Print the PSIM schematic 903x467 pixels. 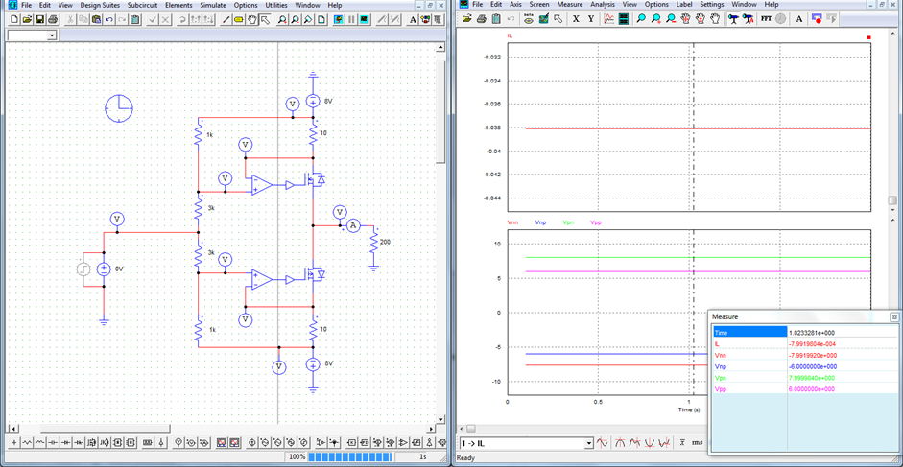(53, 19)
